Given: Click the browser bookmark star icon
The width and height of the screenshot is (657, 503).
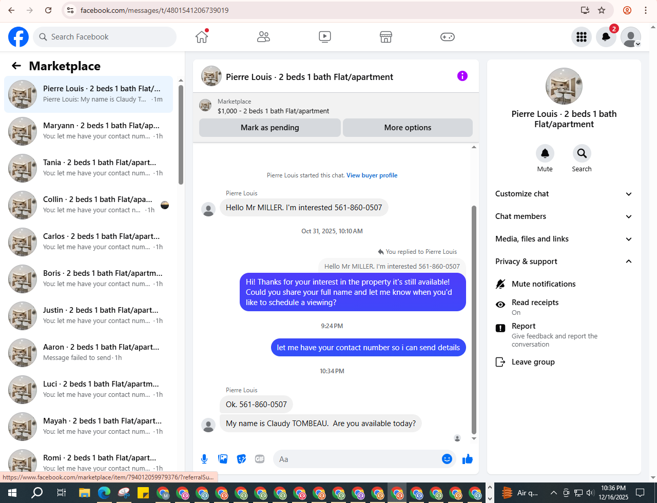Looking at the screenshot, I should tap(602, 10).
